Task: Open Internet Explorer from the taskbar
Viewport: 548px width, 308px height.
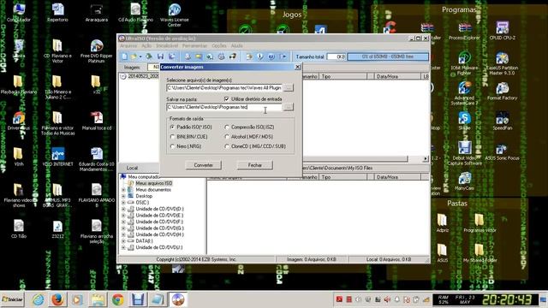Action: 38,299
